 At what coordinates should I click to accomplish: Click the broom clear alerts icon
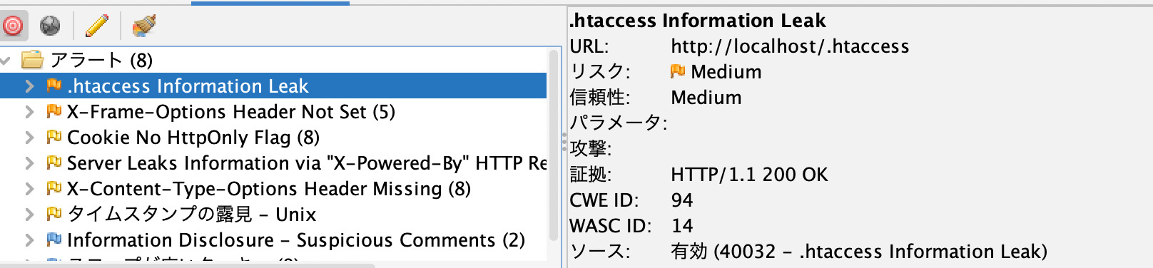pyautogui.click(x=143, y=26)
